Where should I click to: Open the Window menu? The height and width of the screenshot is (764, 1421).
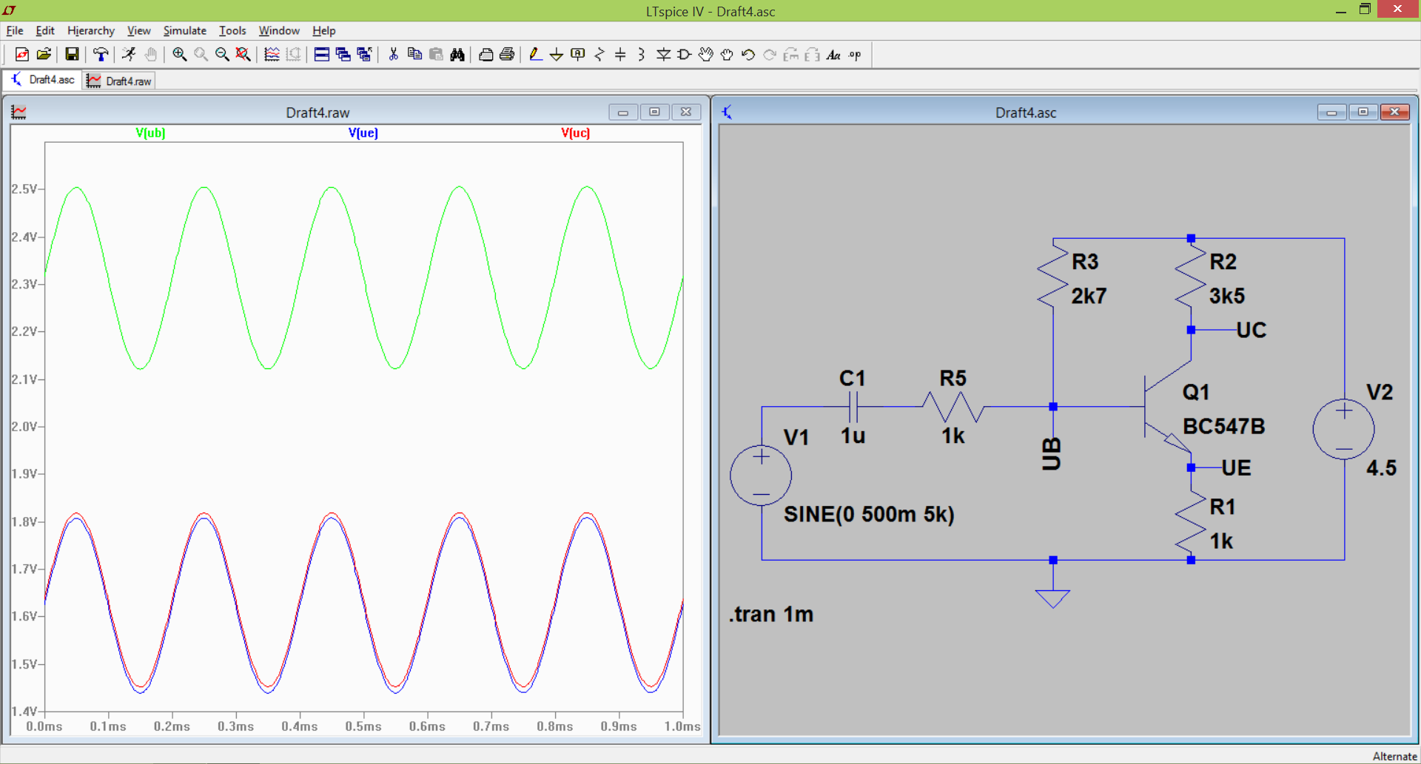(x=279, y=30)
